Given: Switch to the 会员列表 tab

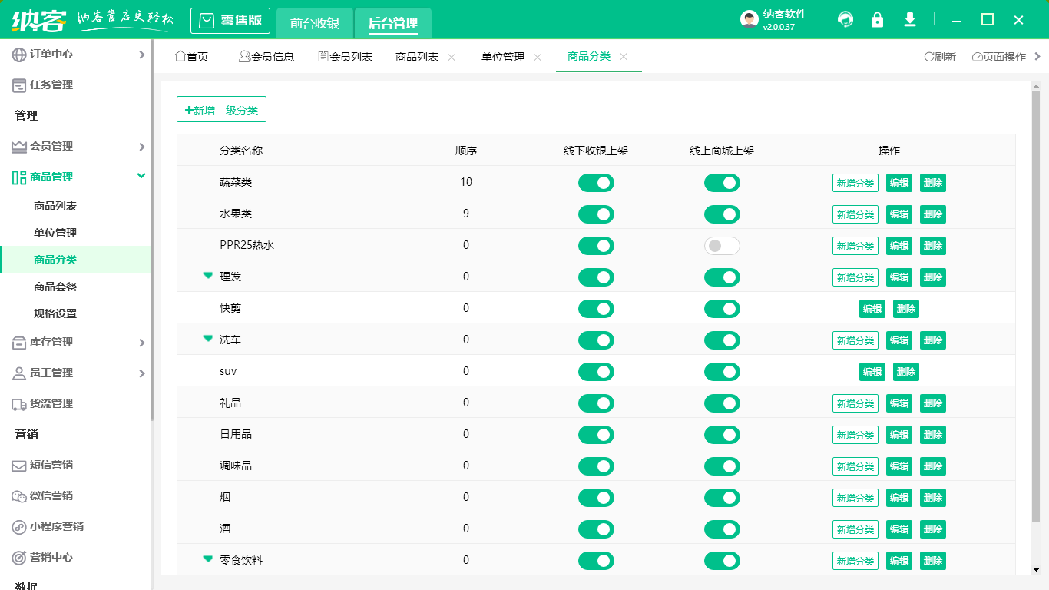Looking at the screenshot, I should coord(345,57).
